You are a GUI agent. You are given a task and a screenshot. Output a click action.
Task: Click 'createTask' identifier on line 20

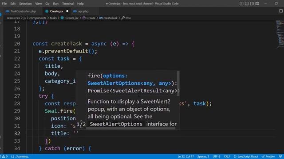tap(66, 44)
